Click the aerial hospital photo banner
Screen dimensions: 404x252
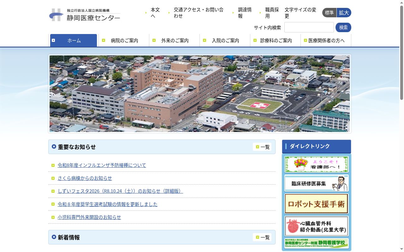[199, 94]
